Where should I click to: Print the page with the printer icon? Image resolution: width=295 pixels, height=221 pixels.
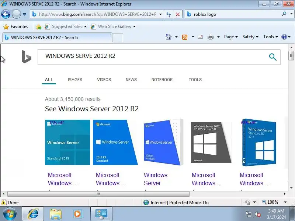211,37
